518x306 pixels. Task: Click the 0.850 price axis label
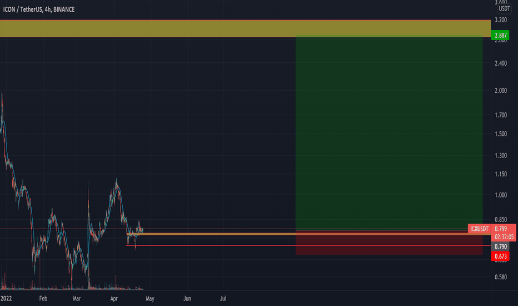point(500,219)
